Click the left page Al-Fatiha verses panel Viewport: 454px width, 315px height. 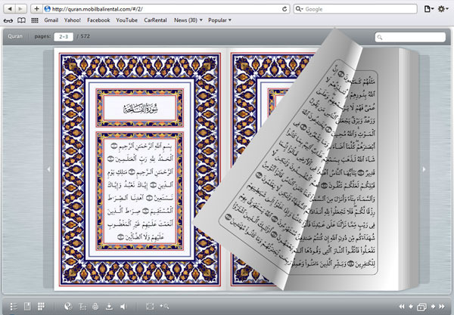pyautogui.click(x=140, y=191)
